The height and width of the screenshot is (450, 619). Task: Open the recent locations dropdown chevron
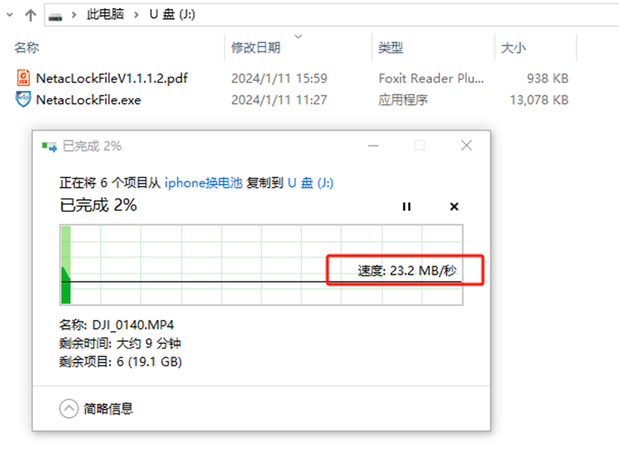coord(10,15)
